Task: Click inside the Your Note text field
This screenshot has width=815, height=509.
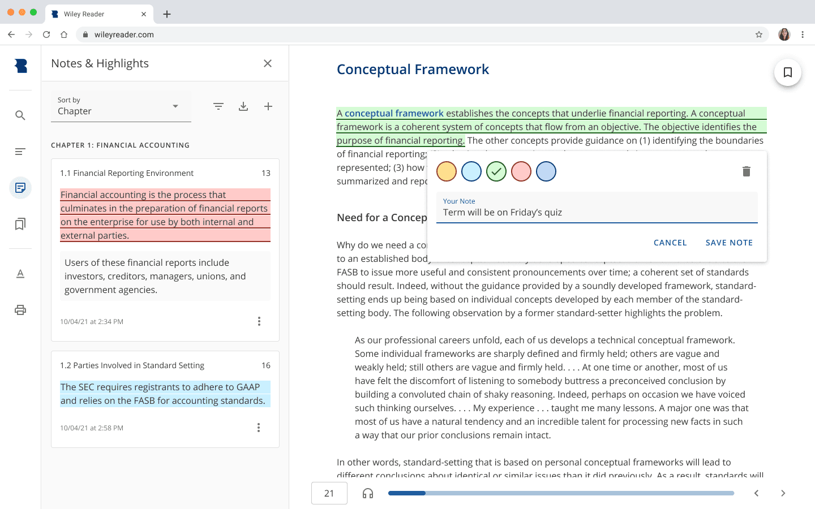Action: 597,208
